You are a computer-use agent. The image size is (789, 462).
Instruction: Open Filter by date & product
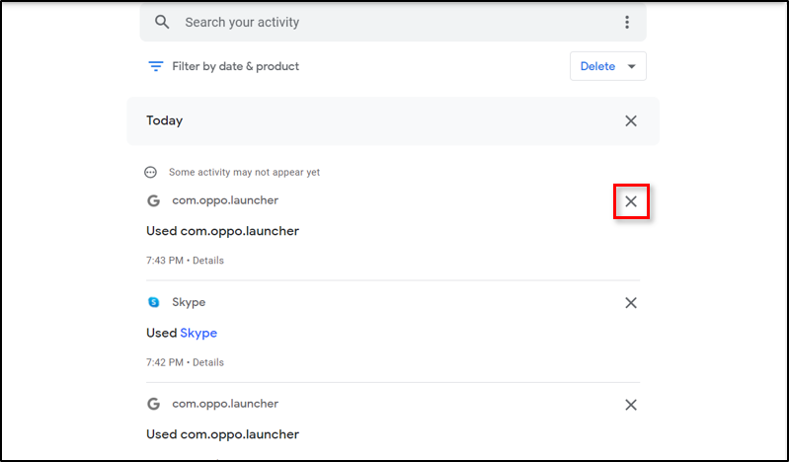click(x=235, y=66)
